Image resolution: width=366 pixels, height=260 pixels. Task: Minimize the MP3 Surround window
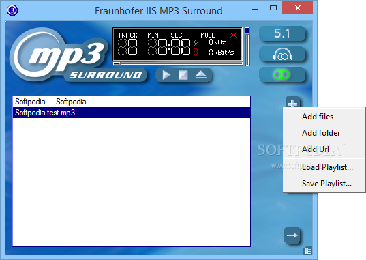255,9
